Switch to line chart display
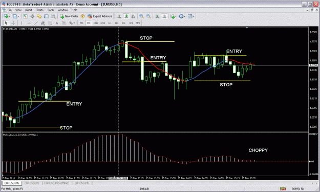The width and height of the screenshot is (320, 192). tap(133, 16)
